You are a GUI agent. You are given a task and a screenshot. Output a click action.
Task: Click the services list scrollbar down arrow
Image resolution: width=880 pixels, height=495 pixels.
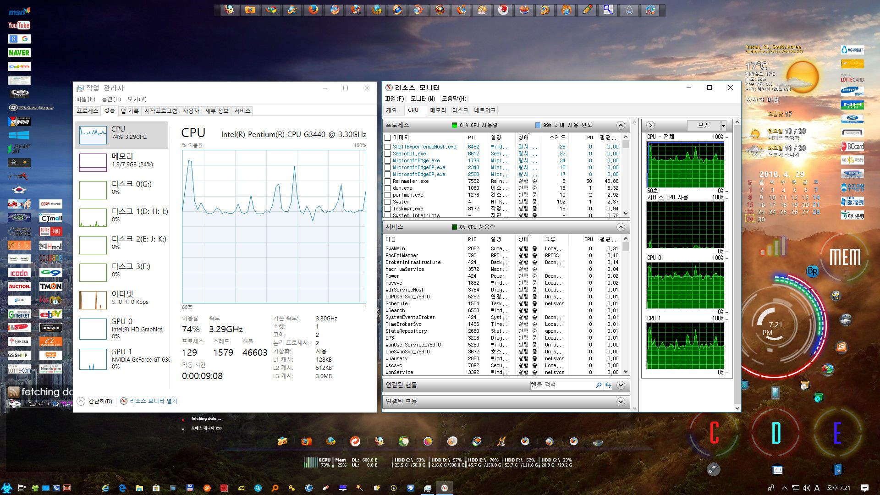tap(626, 372)
